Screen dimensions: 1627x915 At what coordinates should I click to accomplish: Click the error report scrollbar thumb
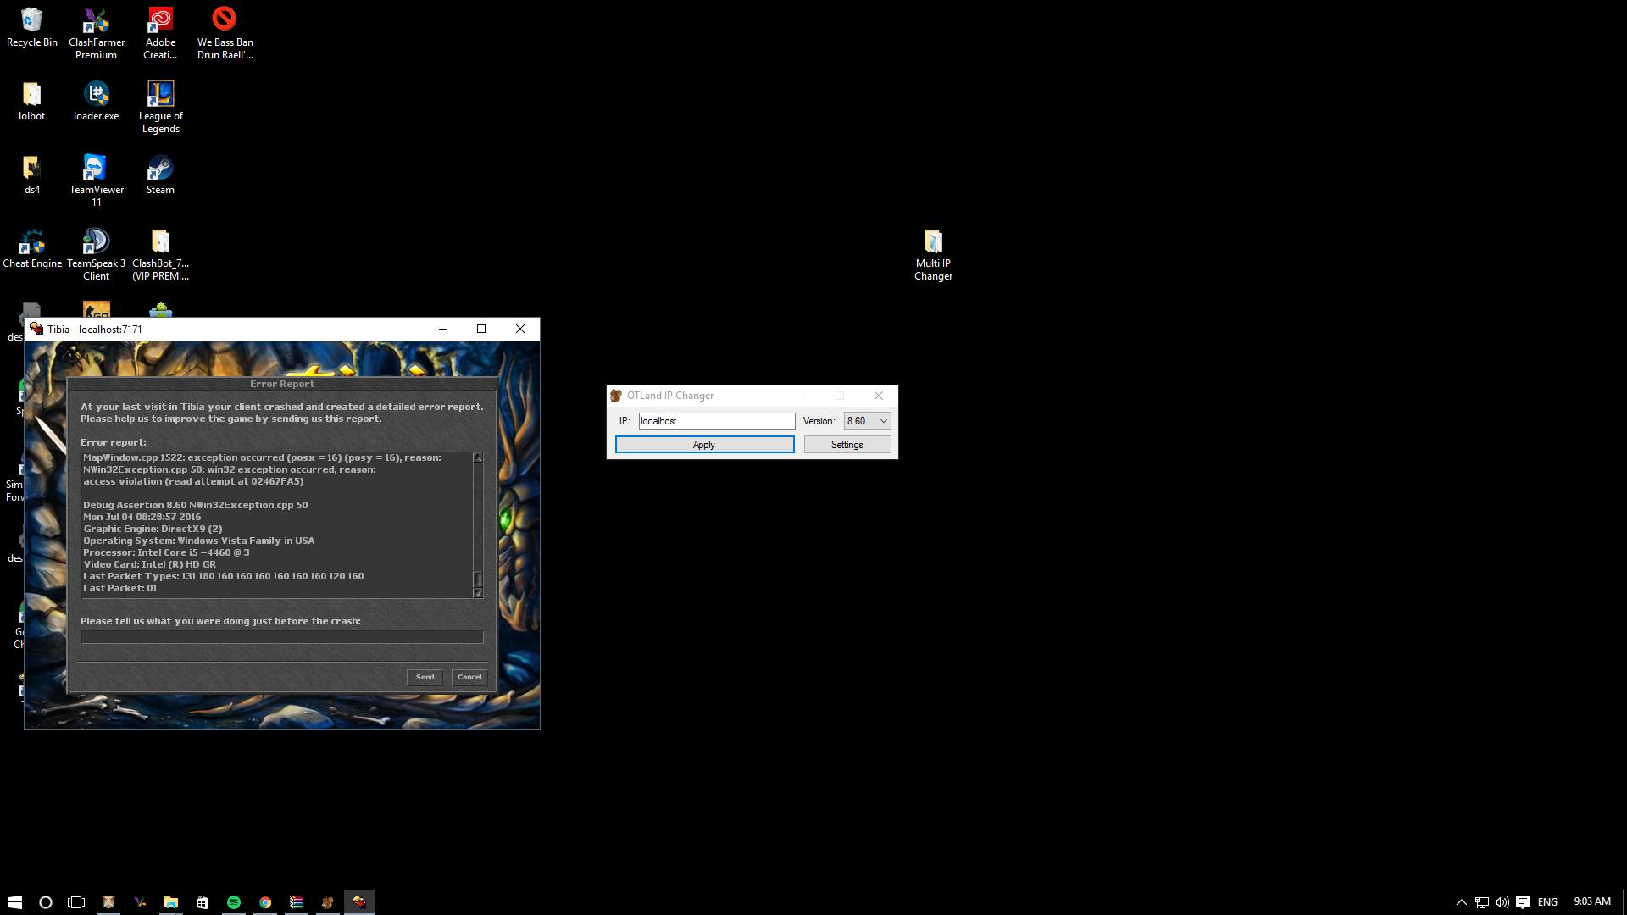coord(478,579)
